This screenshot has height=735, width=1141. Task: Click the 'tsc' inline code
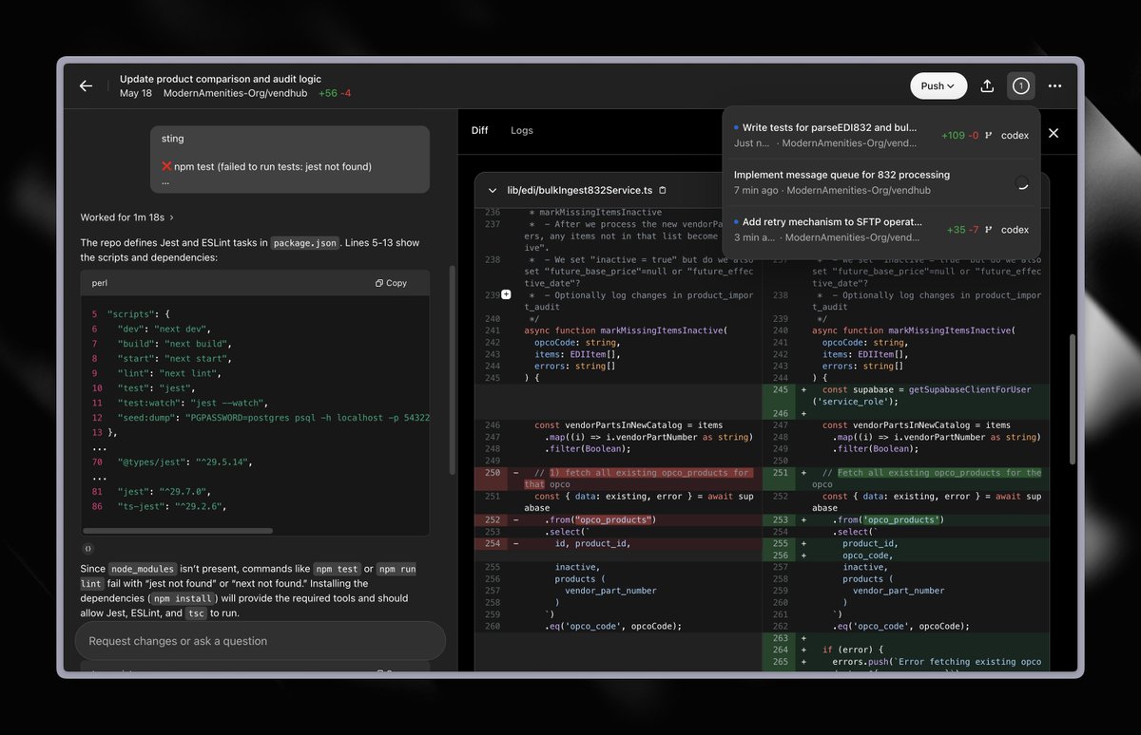click(x=196, y=614)
